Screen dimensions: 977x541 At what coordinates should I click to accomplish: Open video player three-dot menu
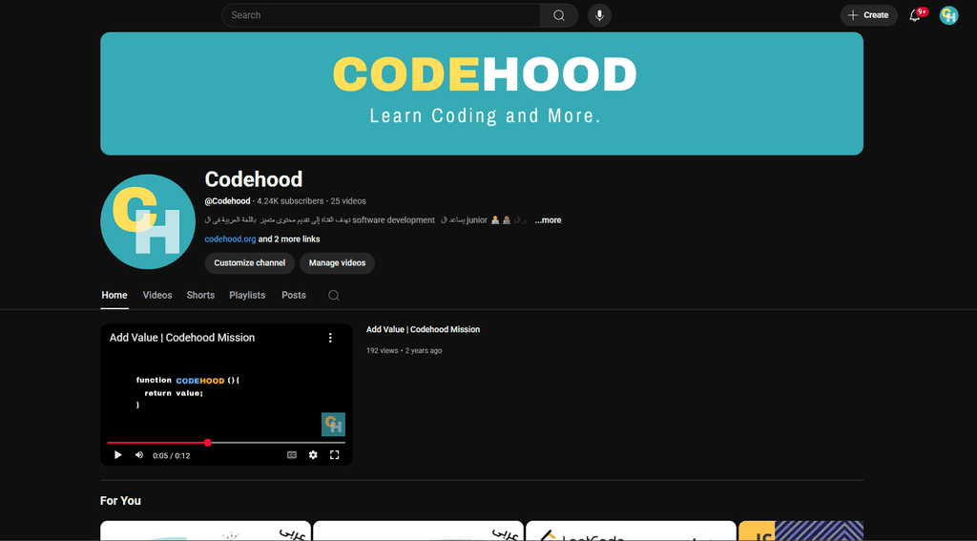point(330,338)
